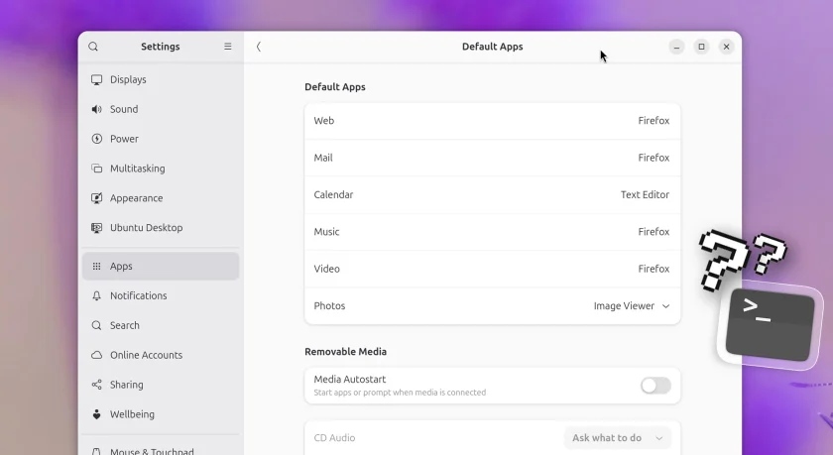833x455 pixels.
Task: Click the Ubuntu Desktop icon
Action: coord(97,228)
